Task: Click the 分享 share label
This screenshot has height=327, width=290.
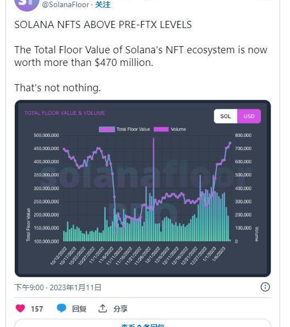Action: click(x=120, y=309)
